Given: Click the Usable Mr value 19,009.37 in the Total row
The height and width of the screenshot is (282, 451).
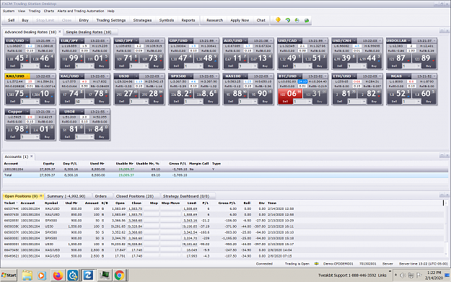Looking at the screenshot, I should (x=126, y=175).
